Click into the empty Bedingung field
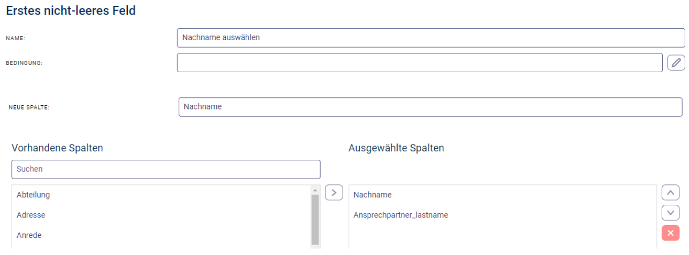This screenshot has width=689, height=255. 419,63
